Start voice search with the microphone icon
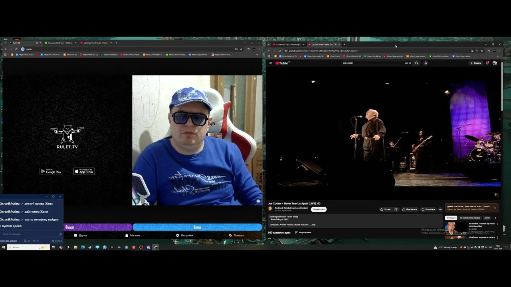The height and width of the screenshot is (287, 511). [426, 63]
